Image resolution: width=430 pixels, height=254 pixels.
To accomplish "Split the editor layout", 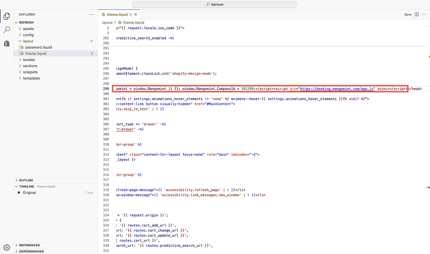I will [x=417, y=14].
